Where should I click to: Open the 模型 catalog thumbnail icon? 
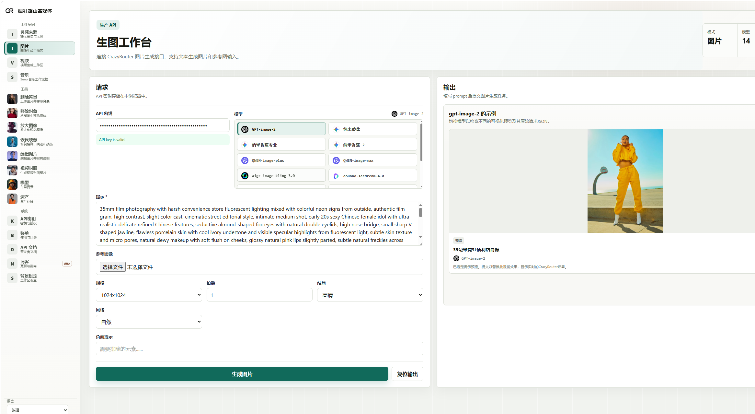pyautogui.click(x=12, y=184)
